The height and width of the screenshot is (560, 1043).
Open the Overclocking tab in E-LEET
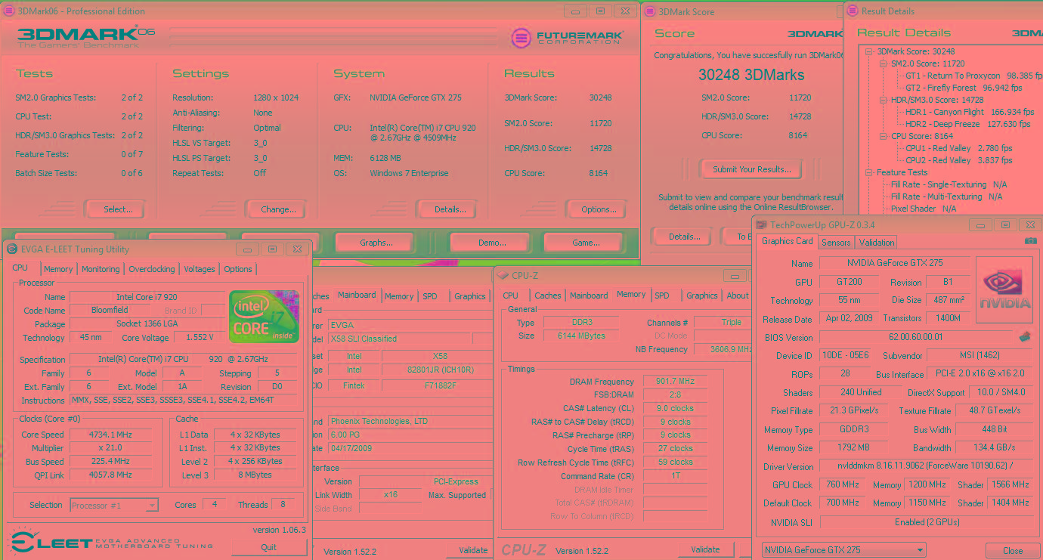tap(151, 269)
